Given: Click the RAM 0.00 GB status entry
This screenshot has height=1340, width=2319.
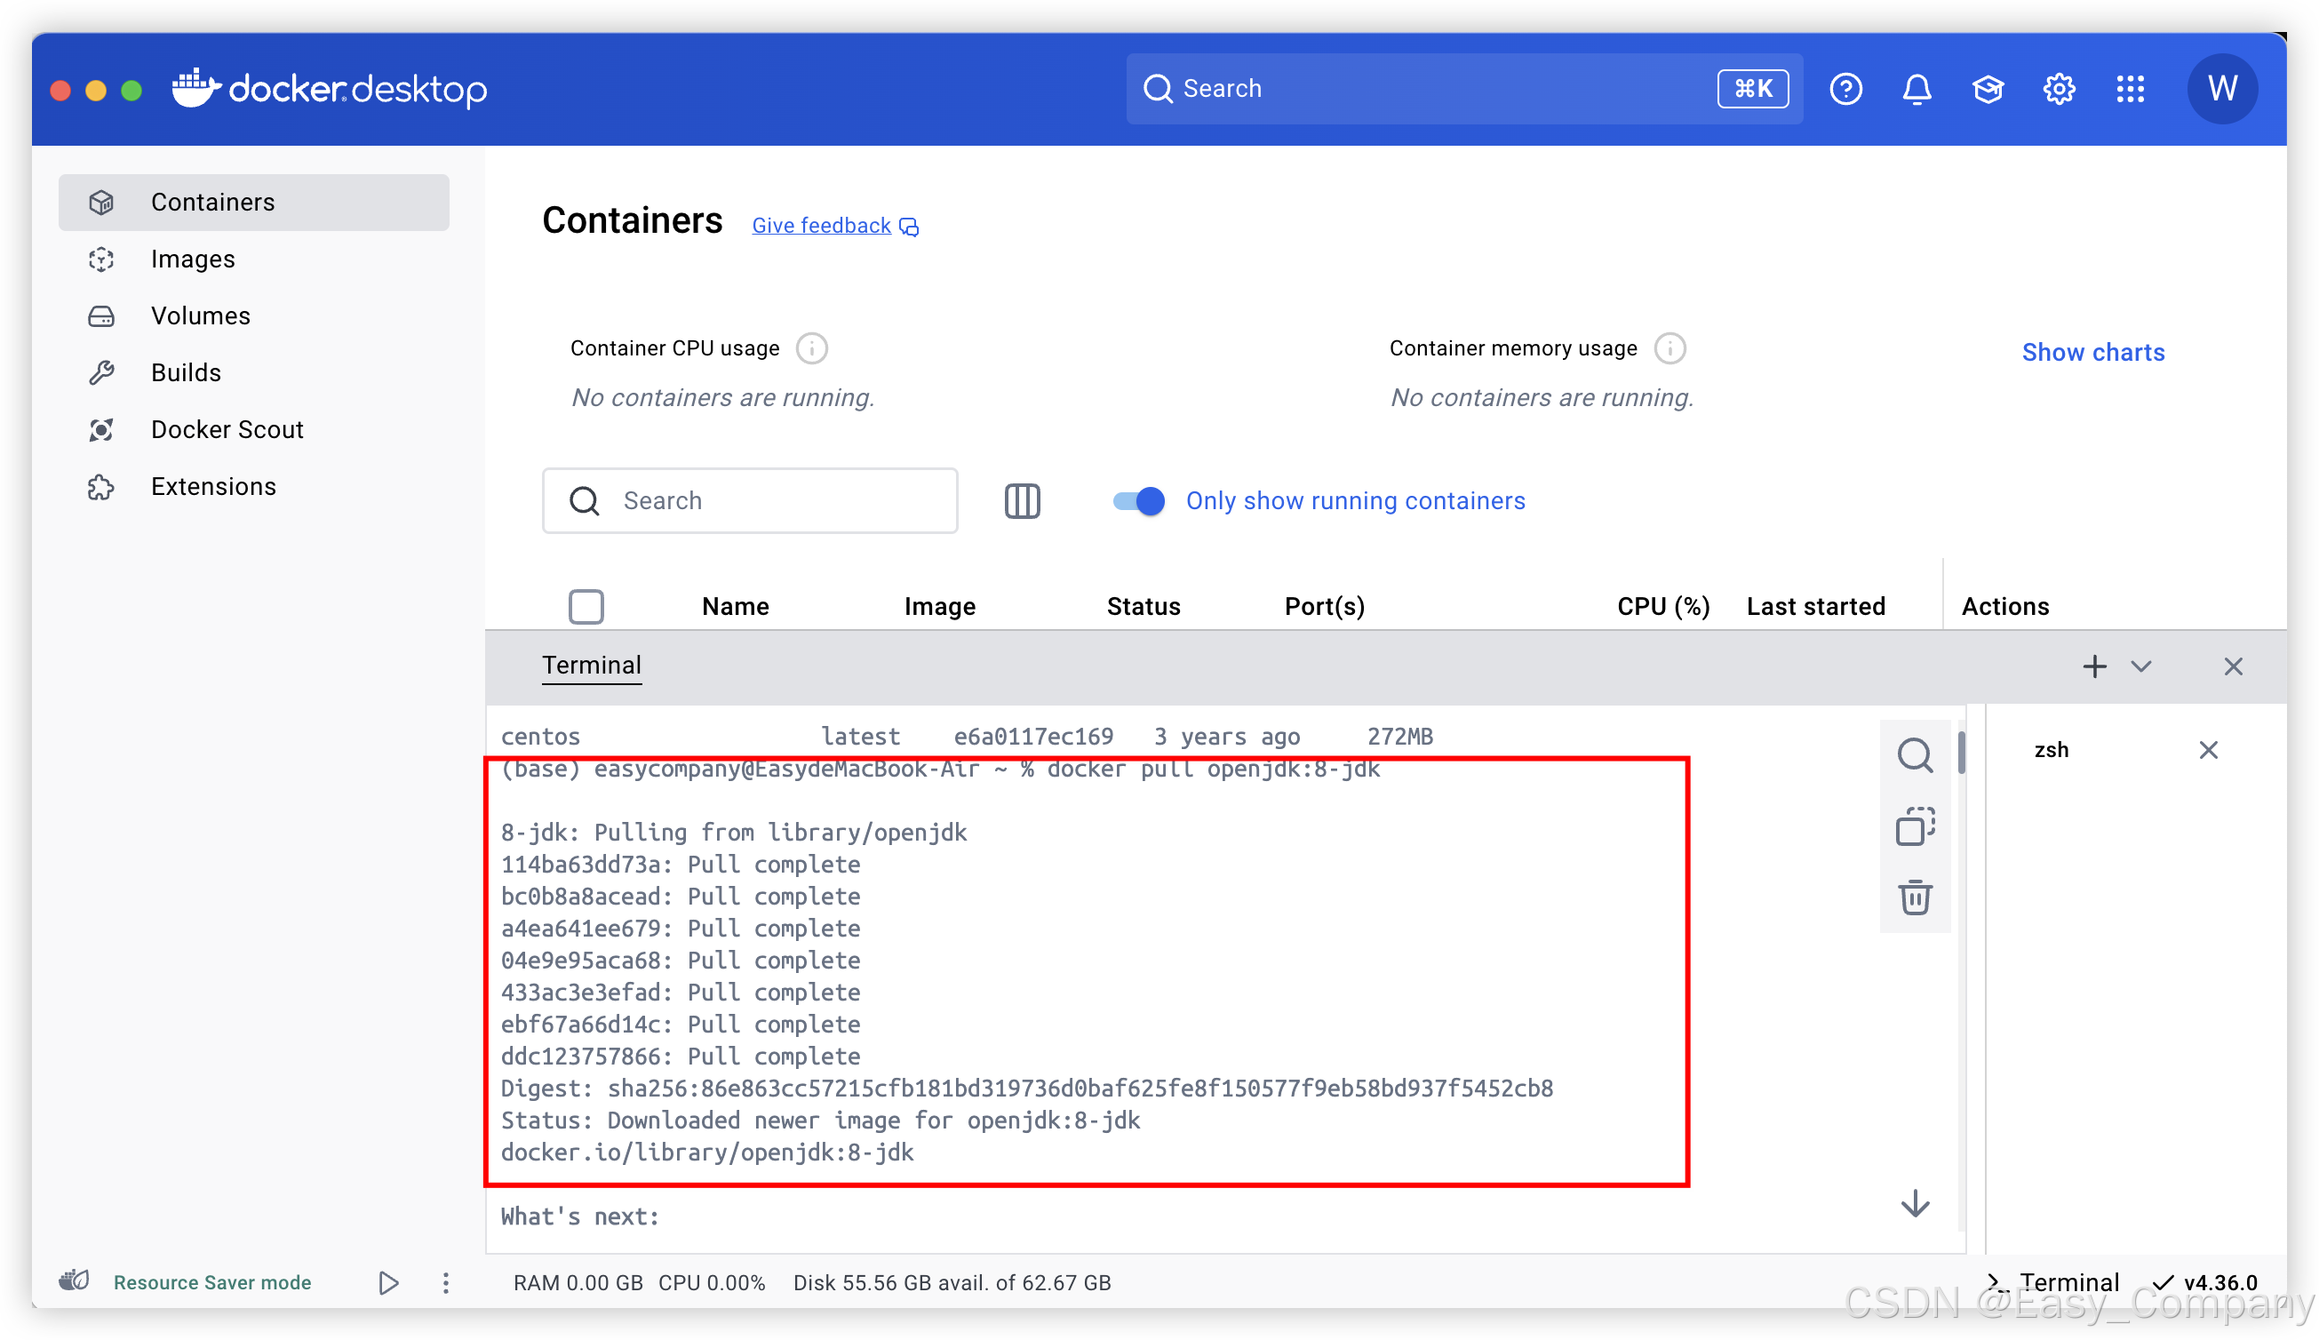Looking at the screenshot, I should [577, 1282].
